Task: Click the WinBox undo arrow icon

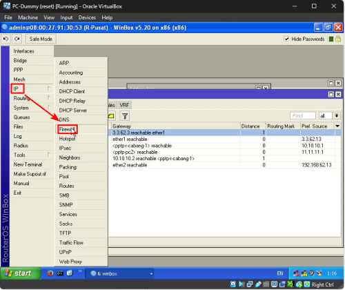Action: click(x=6, y=39)
